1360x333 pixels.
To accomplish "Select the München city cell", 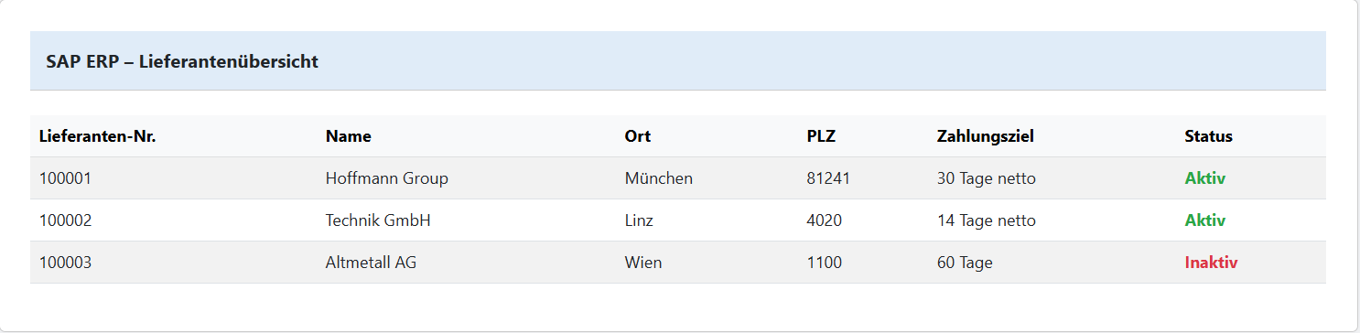I will coord(659,178).
